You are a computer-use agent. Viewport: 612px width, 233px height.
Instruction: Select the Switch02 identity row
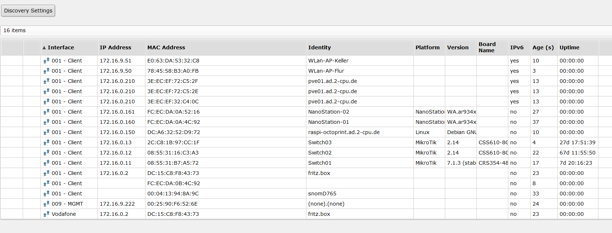[x=320, y=153]
